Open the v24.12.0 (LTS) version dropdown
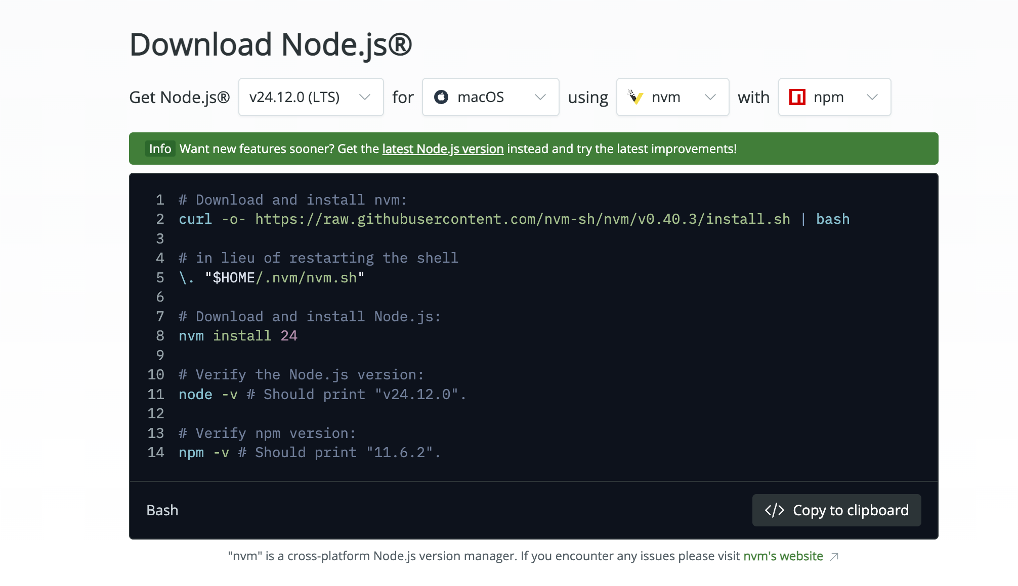This screenshot has height=586, width=1018. pos(311,97)
